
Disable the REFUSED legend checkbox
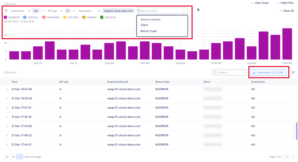coord(65,17)
